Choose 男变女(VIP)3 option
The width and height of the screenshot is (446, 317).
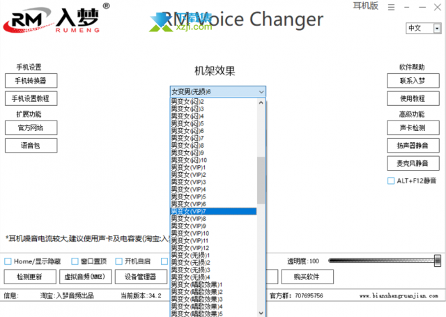213,182
